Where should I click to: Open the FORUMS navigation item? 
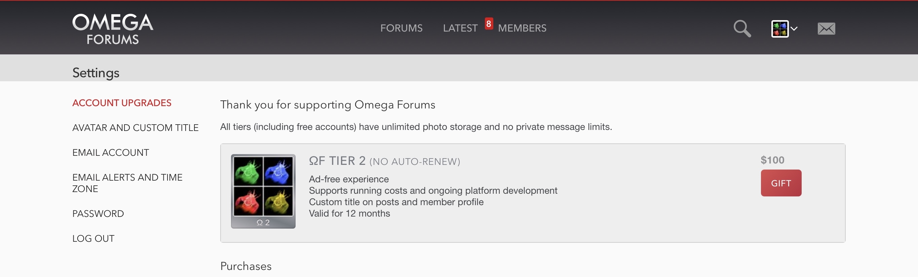click(x=401, y=28)
